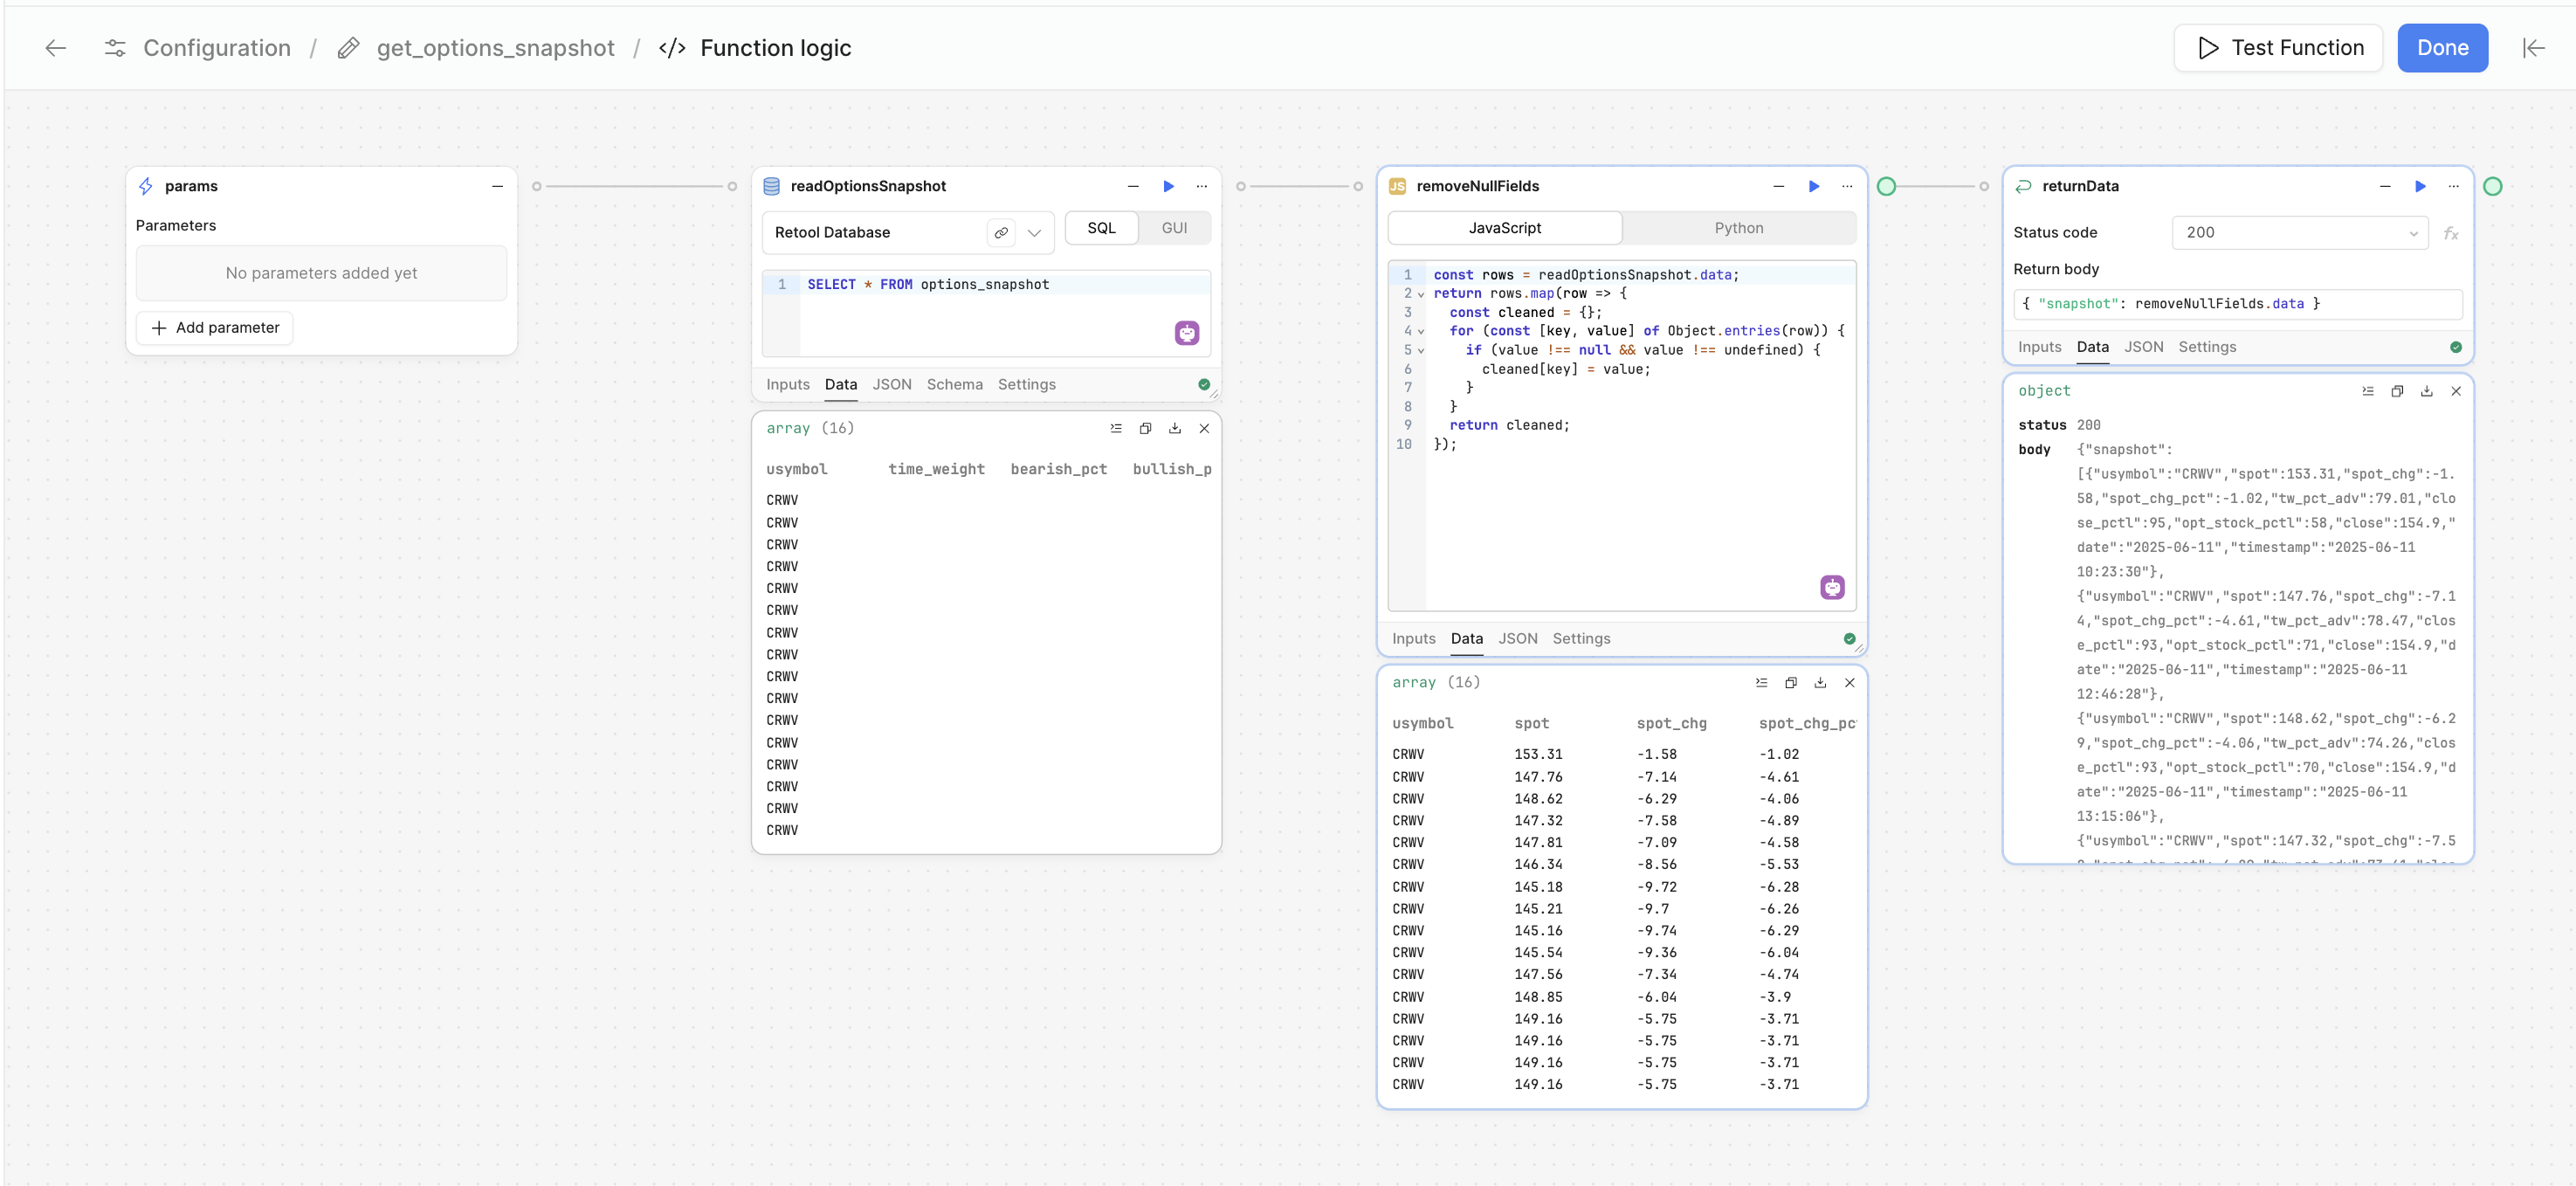Click the params lightning bolt icon
This screenshot has width=2576, height=1186.
tap(146, 186)
